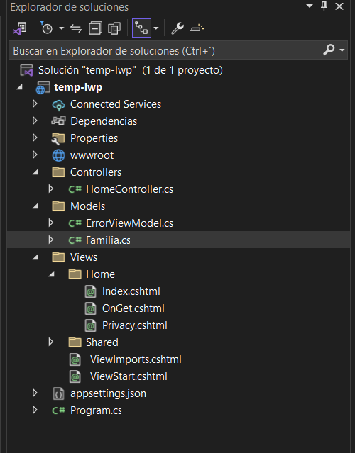Click the Controllers folder icon

coord(58,172)
